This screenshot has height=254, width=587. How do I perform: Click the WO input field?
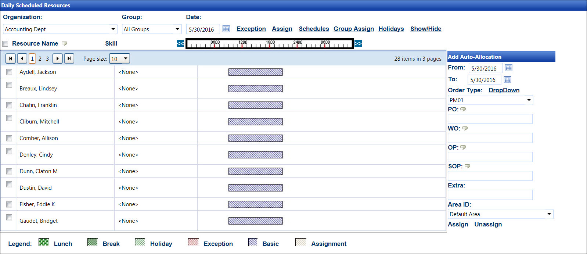[490, 138]
